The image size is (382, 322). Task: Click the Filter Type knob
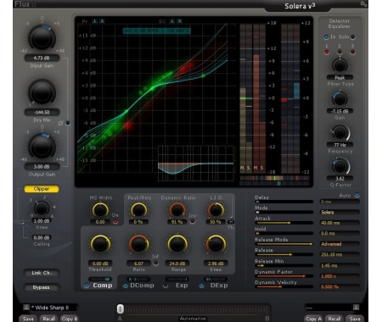(340, 65)
